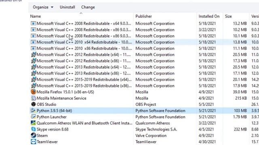Click the 4/30/2021 install date cell
259x145 pixels.
(x=207, y=142)
